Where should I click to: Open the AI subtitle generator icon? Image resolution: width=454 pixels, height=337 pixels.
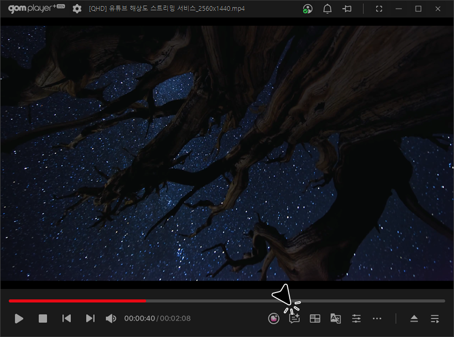coord(294,319)
